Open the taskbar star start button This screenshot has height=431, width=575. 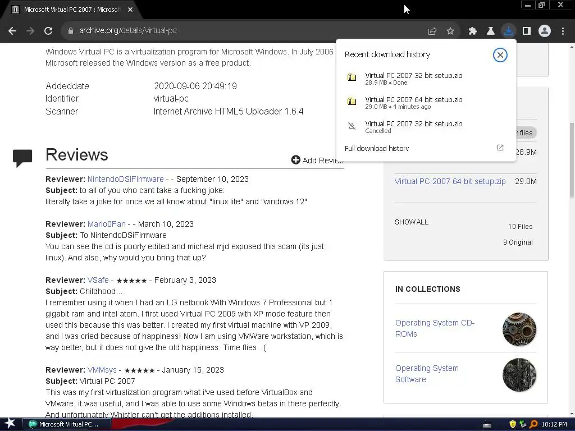coord(10,424)
